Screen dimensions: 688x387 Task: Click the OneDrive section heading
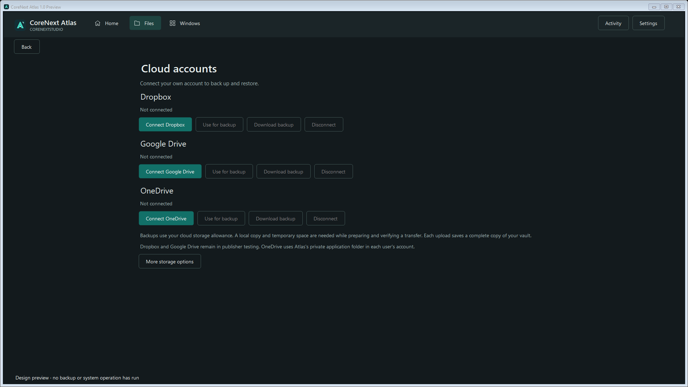pyautogui.click(x=157, y=191)
